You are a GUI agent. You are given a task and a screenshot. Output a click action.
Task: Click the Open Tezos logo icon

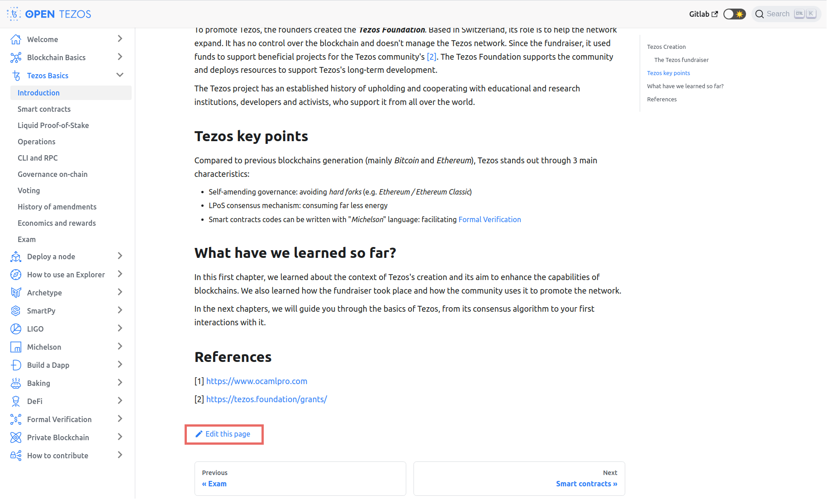click(14, 14)
